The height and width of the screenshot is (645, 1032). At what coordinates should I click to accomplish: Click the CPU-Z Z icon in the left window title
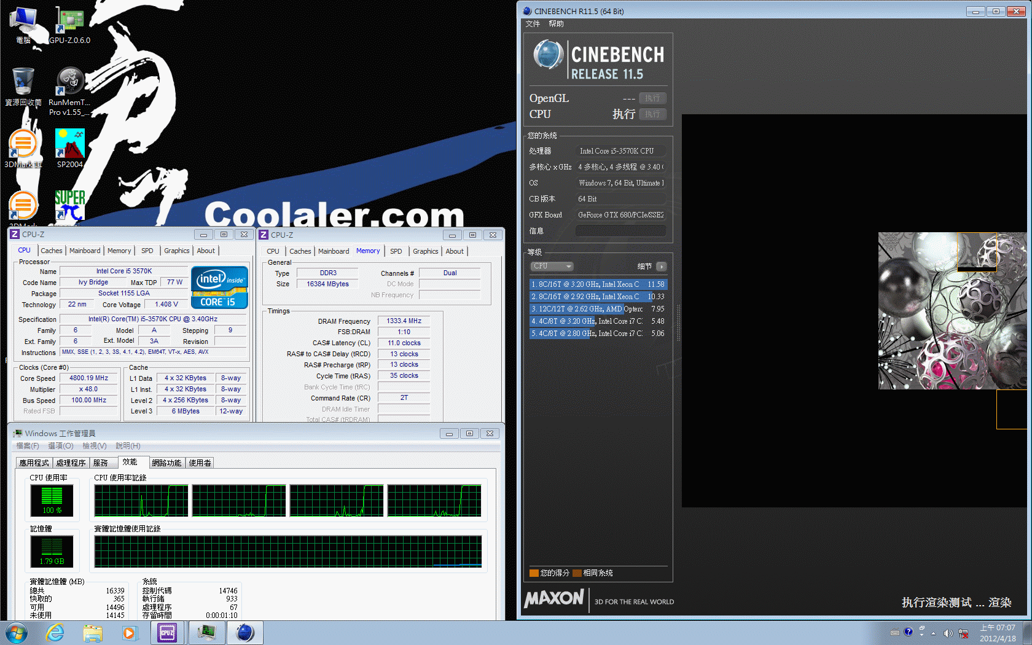point(15,234)
